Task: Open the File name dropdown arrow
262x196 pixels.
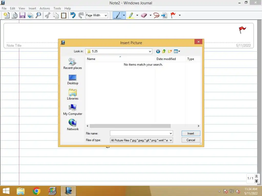Action: (x=171, y=133)
